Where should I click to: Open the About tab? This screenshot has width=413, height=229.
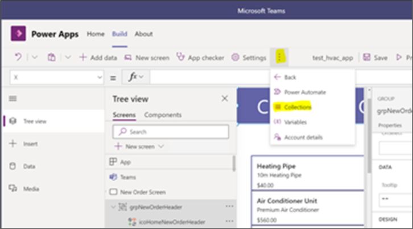[x=143, y=34]
